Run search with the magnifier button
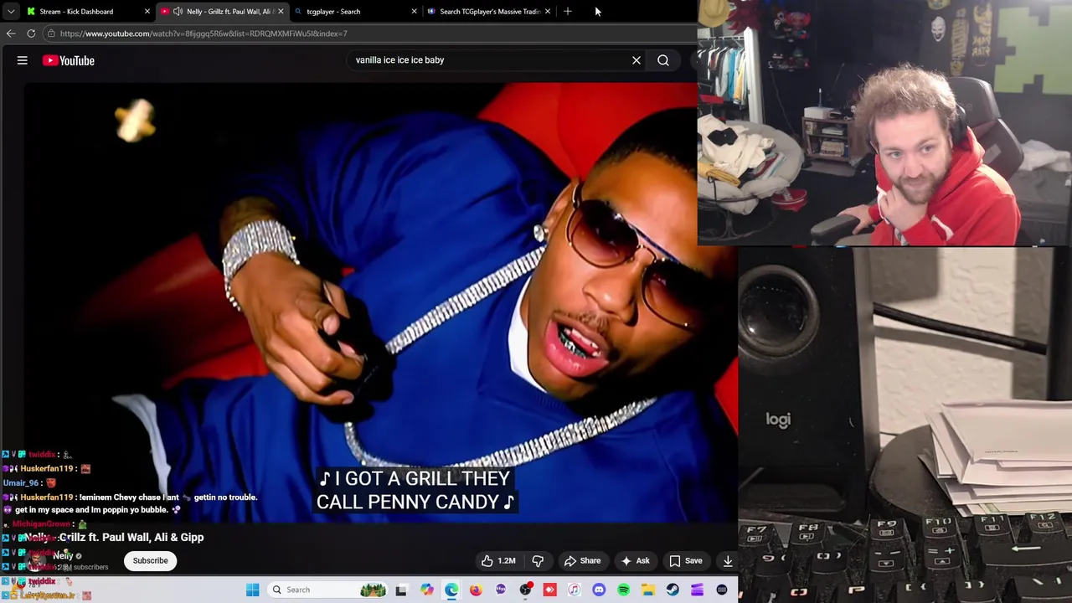 663,60
